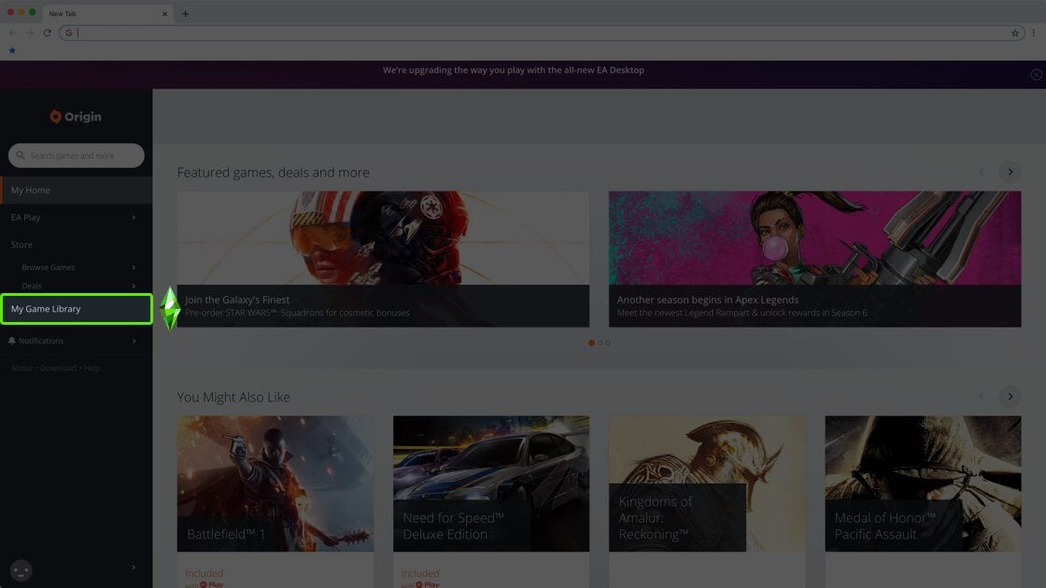
Task: Click the Origin logo in the sidebar
Action: pos(76,117)
